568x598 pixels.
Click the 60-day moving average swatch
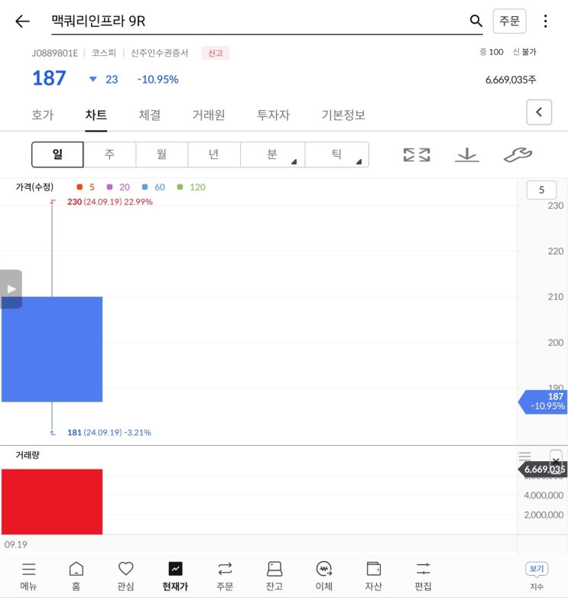[144, 187]
